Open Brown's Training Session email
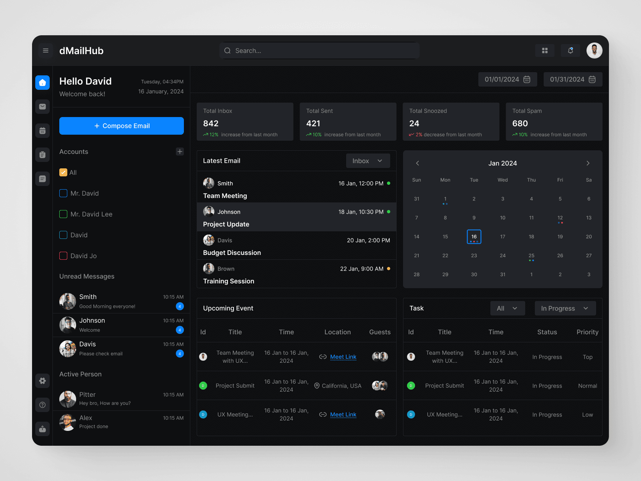 point(296,274)
